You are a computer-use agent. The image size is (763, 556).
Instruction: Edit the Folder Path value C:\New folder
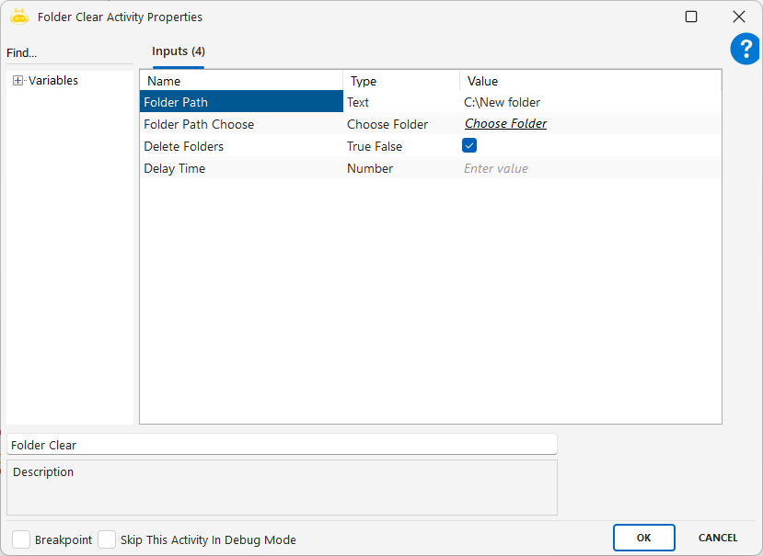589,102
